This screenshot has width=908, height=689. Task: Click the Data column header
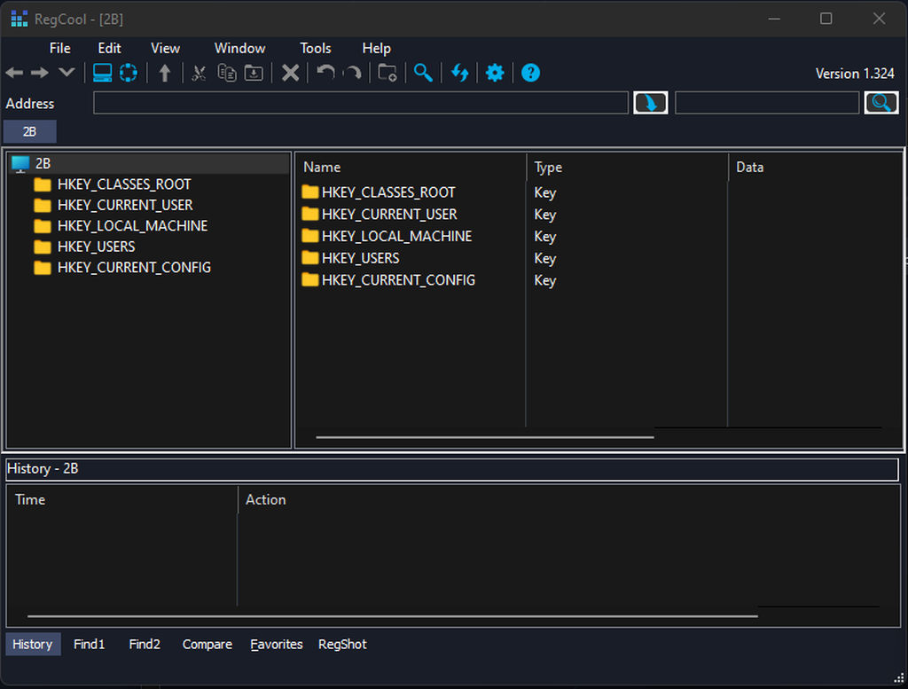click(815, 168)
